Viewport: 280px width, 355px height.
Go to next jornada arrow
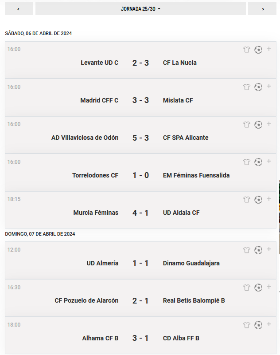(x=262, y=9)
